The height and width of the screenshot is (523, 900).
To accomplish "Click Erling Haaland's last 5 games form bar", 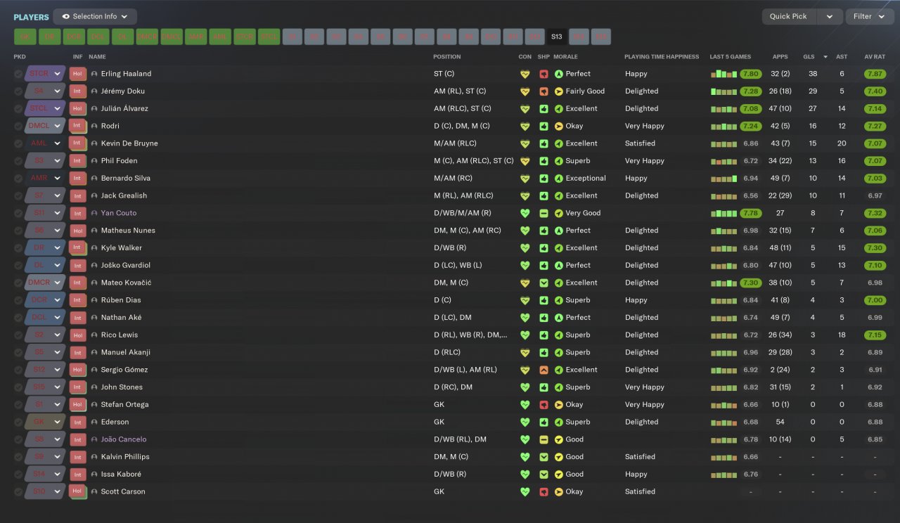I will 724,74.
